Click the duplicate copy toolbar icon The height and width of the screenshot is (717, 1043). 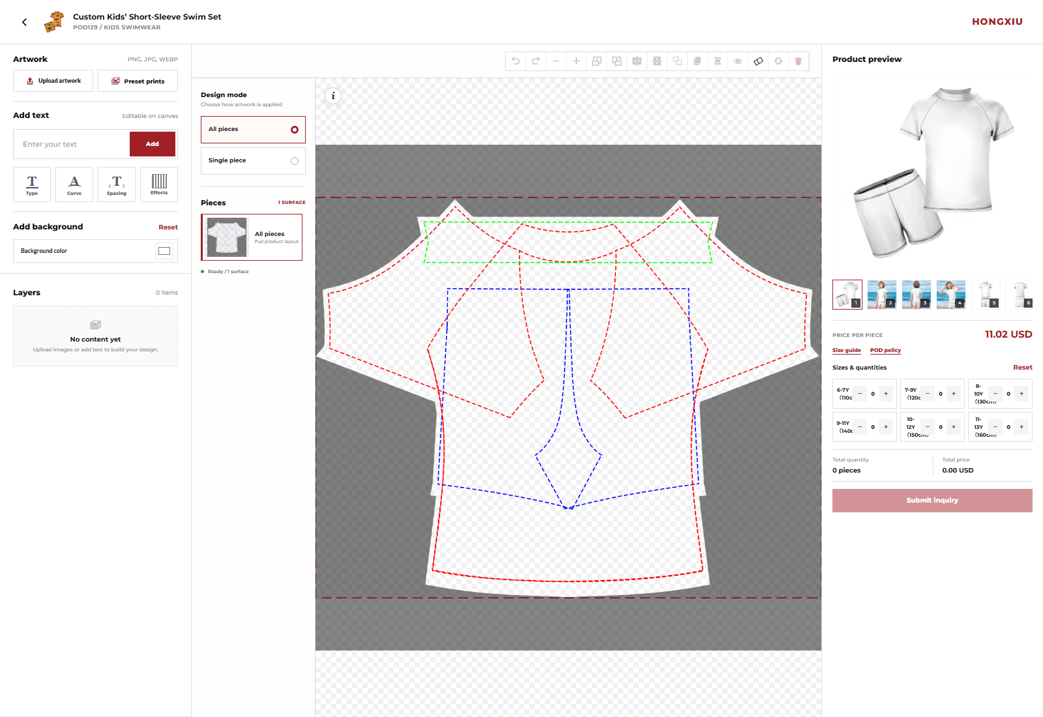698,61
